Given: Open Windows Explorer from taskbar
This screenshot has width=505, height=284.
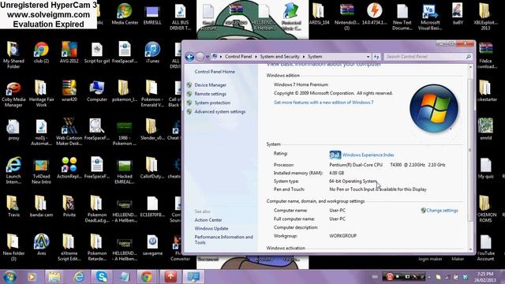Looking at the screenshot, I should pos(54,277).
